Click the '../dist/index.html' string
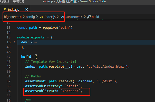 (106, 66)
